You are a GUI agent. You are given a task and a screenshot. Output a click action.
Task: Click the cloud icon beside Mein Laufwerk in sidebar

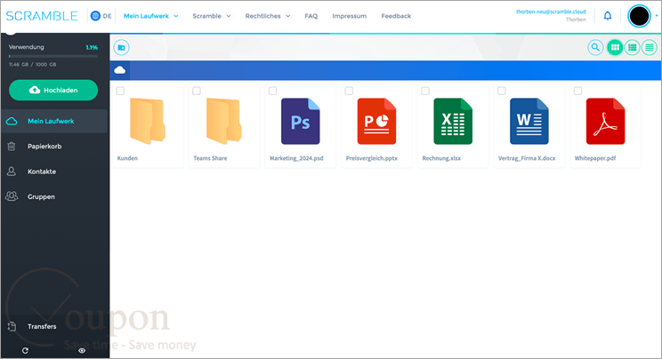point(12,121)
